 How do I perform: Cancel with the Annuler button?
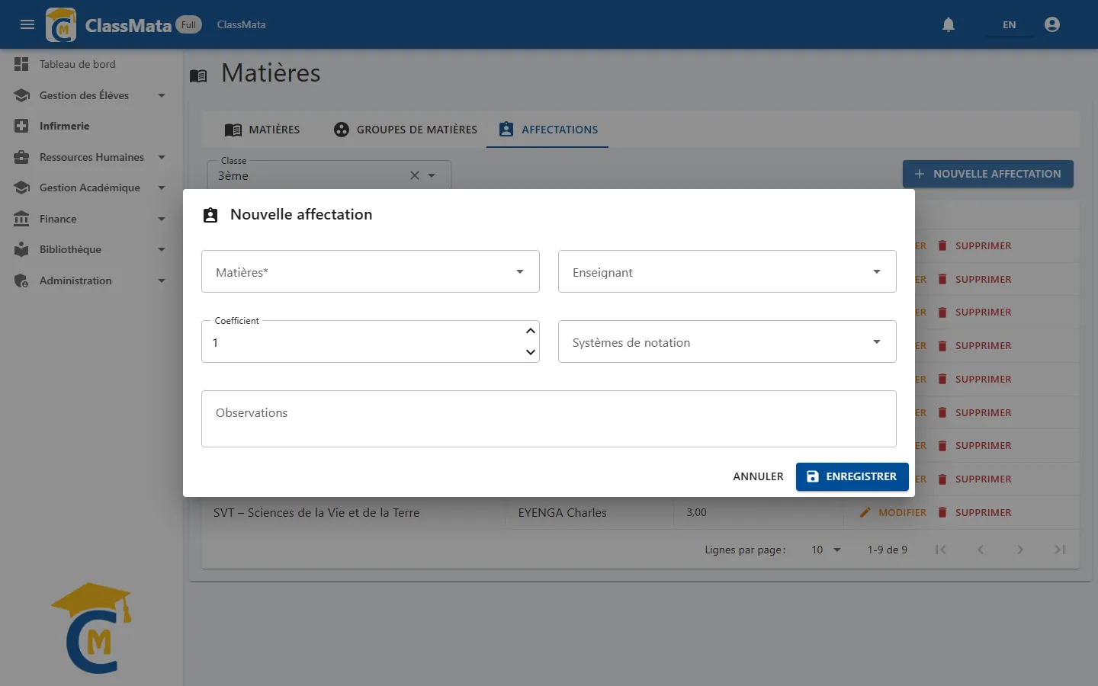pyautogui.click(x=758, y=476)
